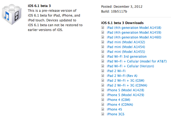The image size is (171, 118).
Task: Click file icon beside iPhone 3GS
Action: (103, 114)
